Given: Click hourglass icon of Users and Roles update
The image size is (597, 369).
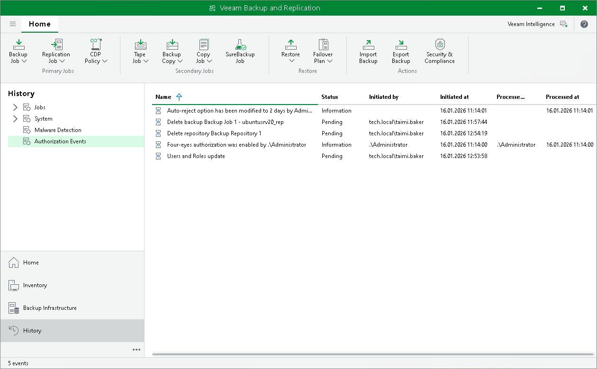Looking at the screenshot, I should pos(159,156).
